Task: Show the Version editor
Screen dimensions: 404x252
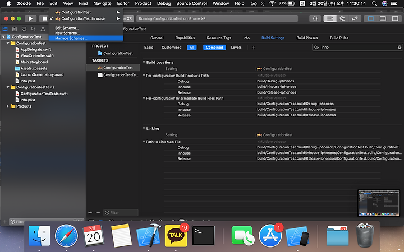Action: coord(355,18)
